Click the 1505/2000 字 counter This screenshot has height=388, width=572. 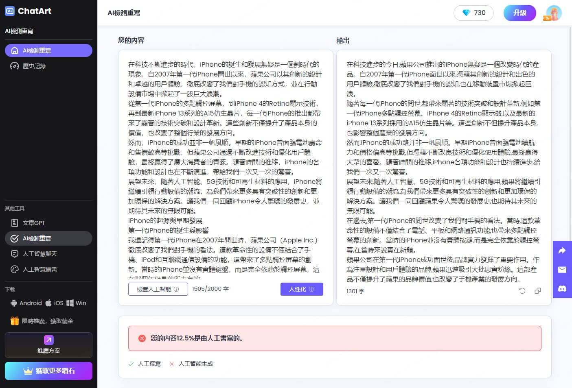210,289
